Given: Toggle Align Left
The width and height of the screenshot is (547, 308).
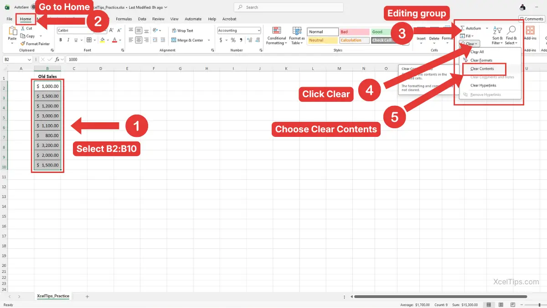Looking at the screenshot, I should coord(131,40).
